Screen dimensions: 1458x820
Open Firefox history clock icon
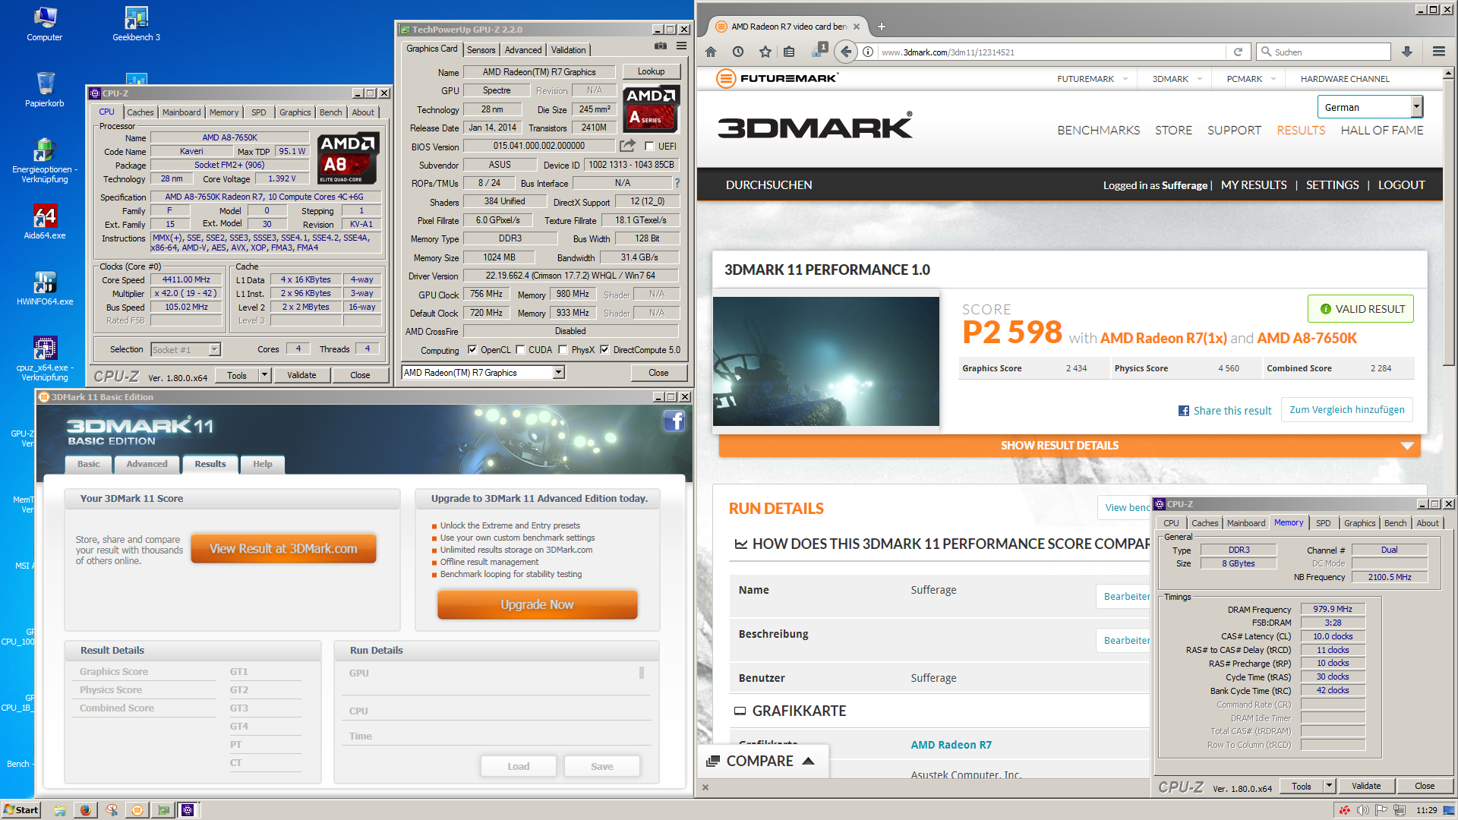click(738, 52)
